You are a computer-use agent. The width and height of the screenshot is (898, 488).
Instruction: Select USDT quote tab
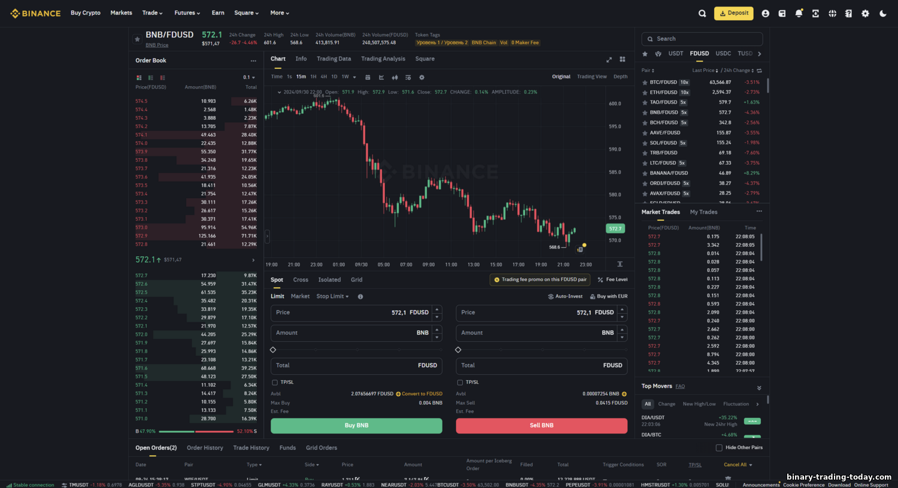[676, 53]
